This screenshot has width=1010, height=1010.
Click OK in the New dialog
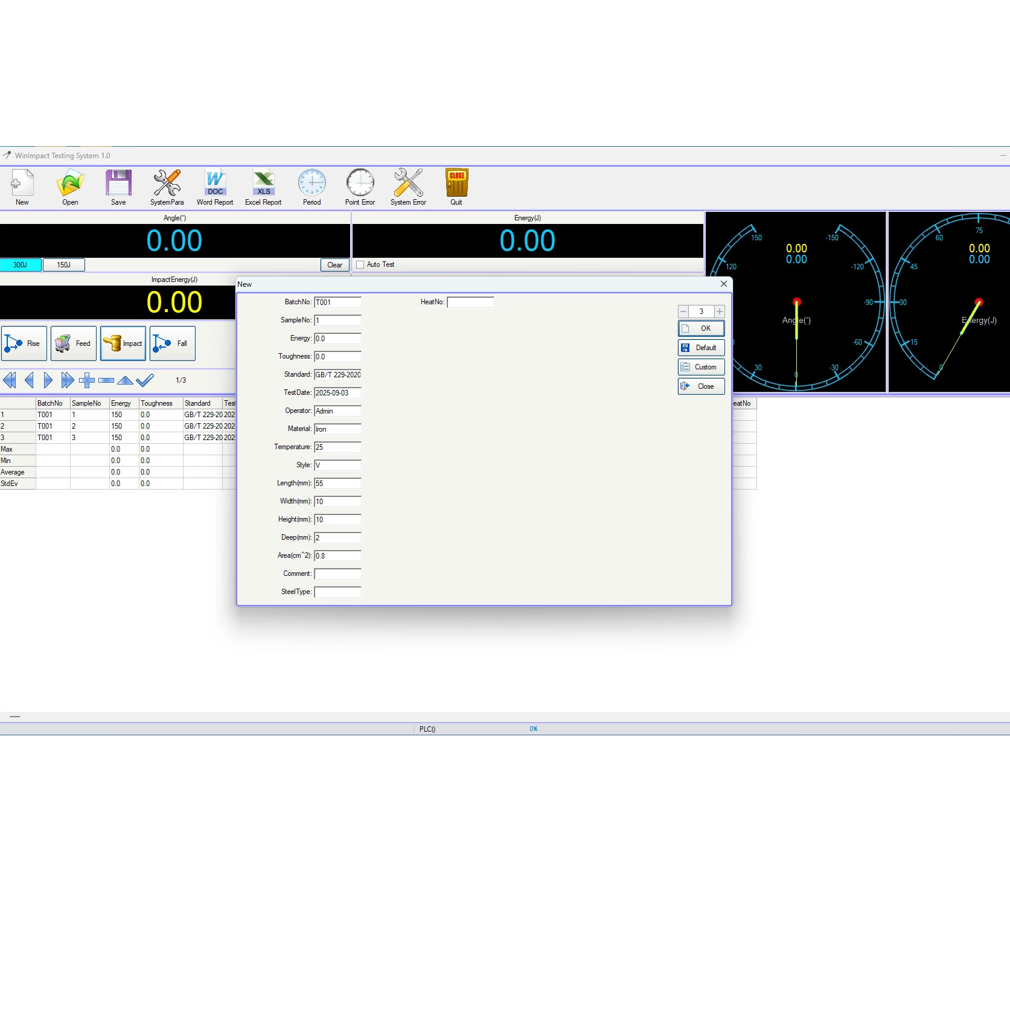click(x=701, y=328)
